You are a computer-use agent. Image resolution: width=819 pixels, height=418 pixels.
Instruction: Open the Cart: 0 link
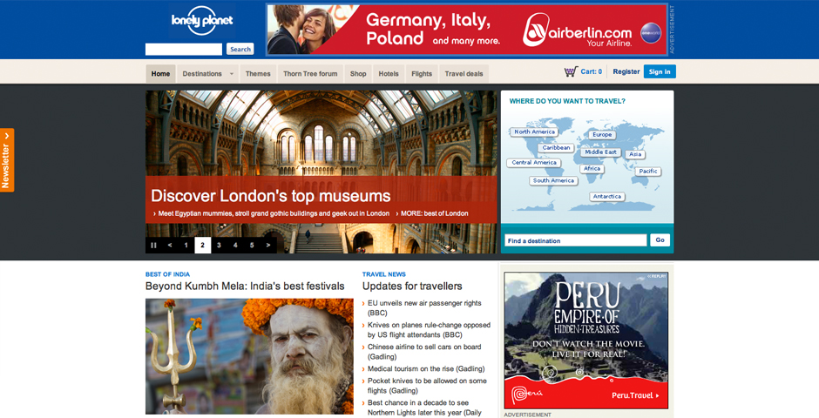[592, 72]
